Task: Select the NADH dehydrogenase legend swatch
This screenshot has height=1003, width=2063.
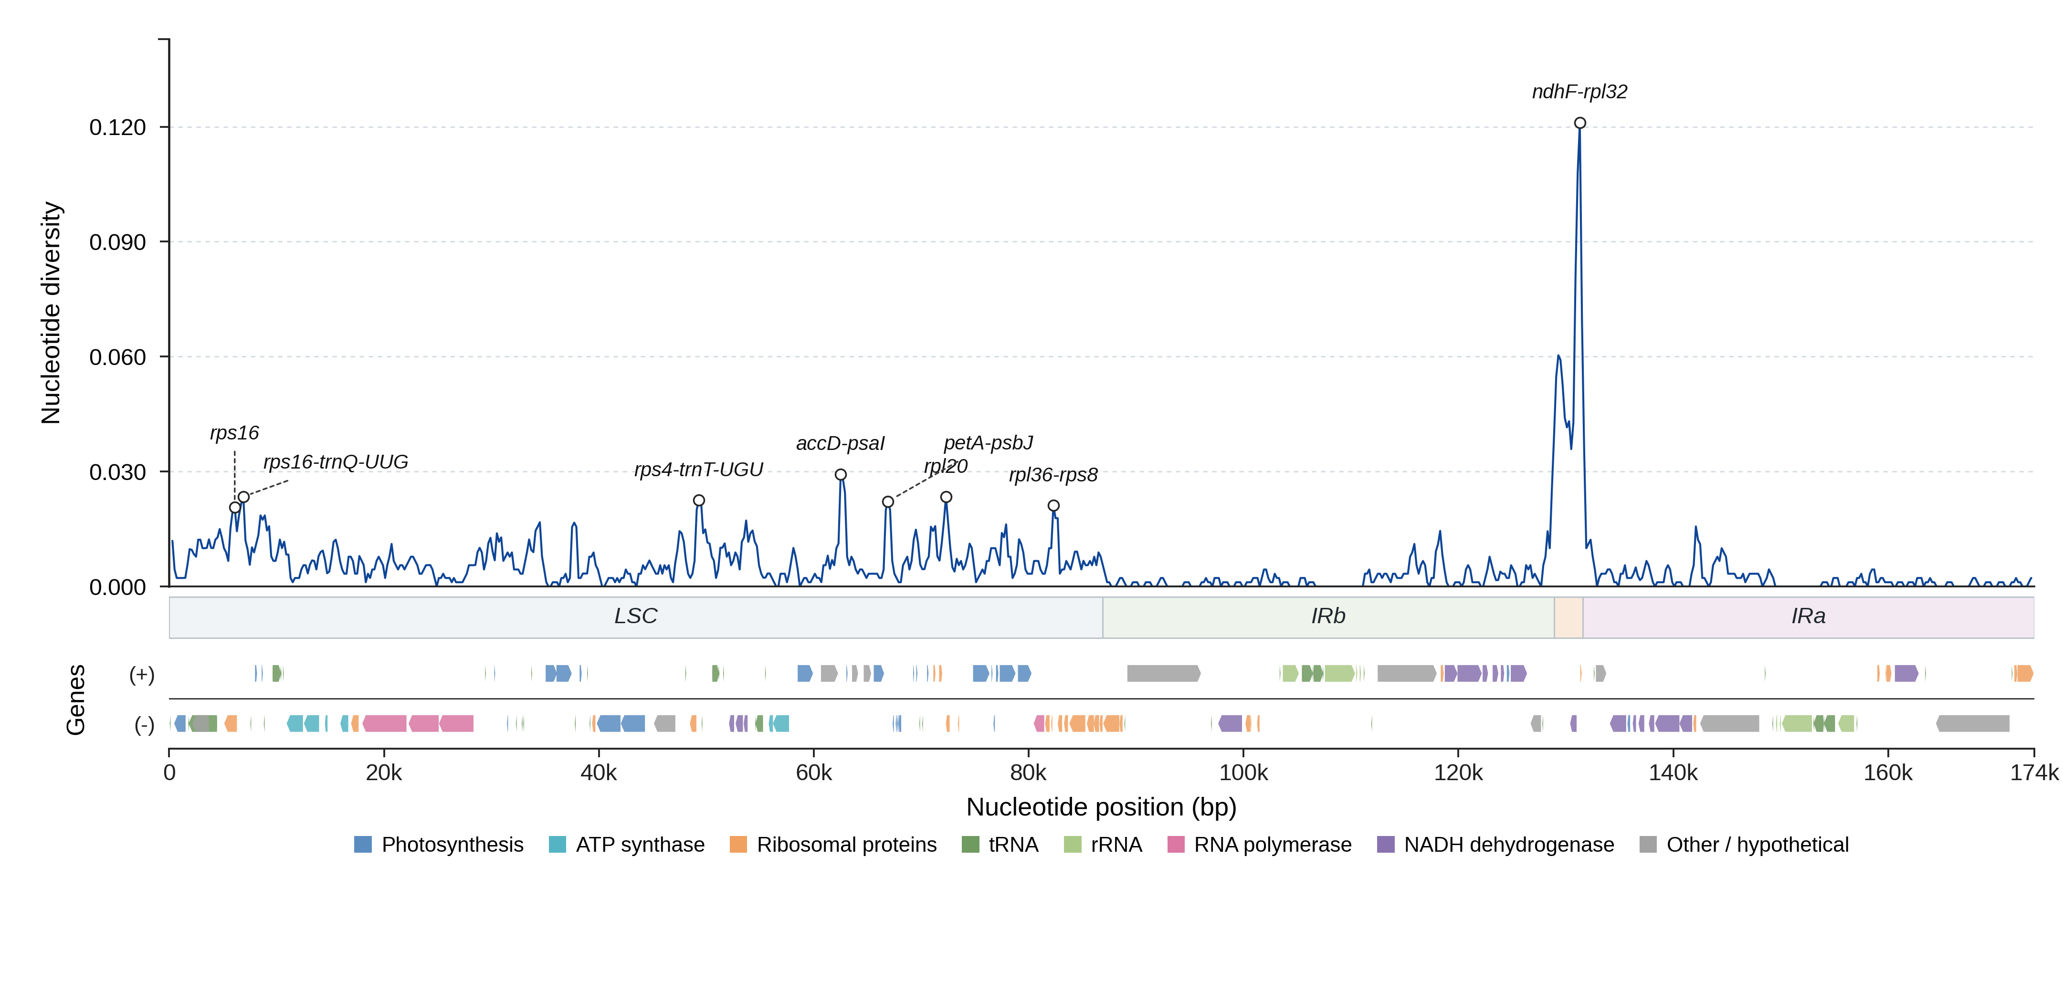Action: pyautogui.click(x=1386, y=845)
